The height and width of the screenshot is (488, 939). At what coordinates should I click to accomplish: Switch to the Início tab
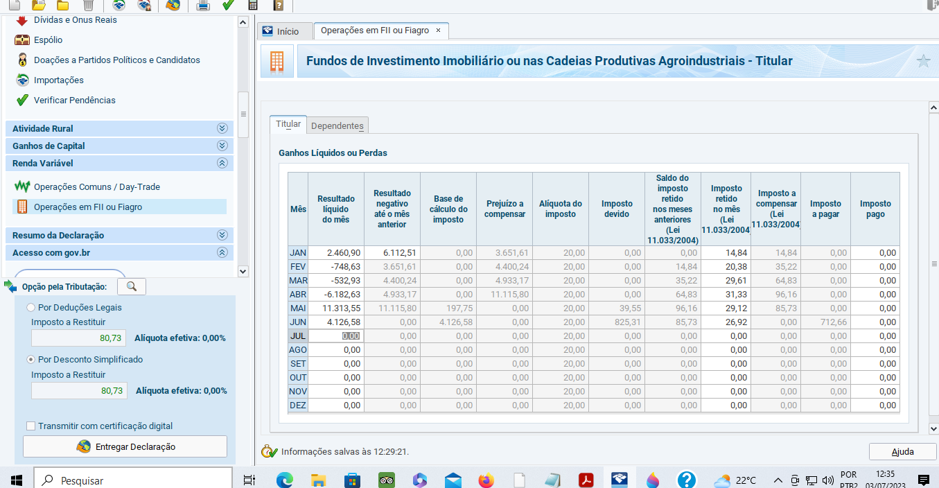[x=281, y=31]
